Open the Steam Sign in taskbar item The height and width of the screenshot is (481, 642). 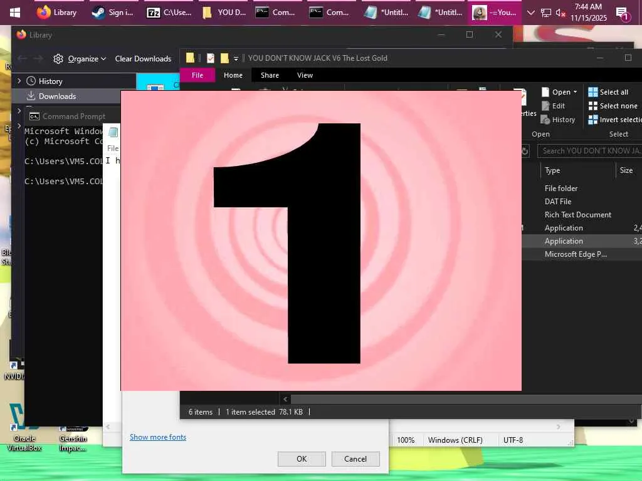click(112, 13)
